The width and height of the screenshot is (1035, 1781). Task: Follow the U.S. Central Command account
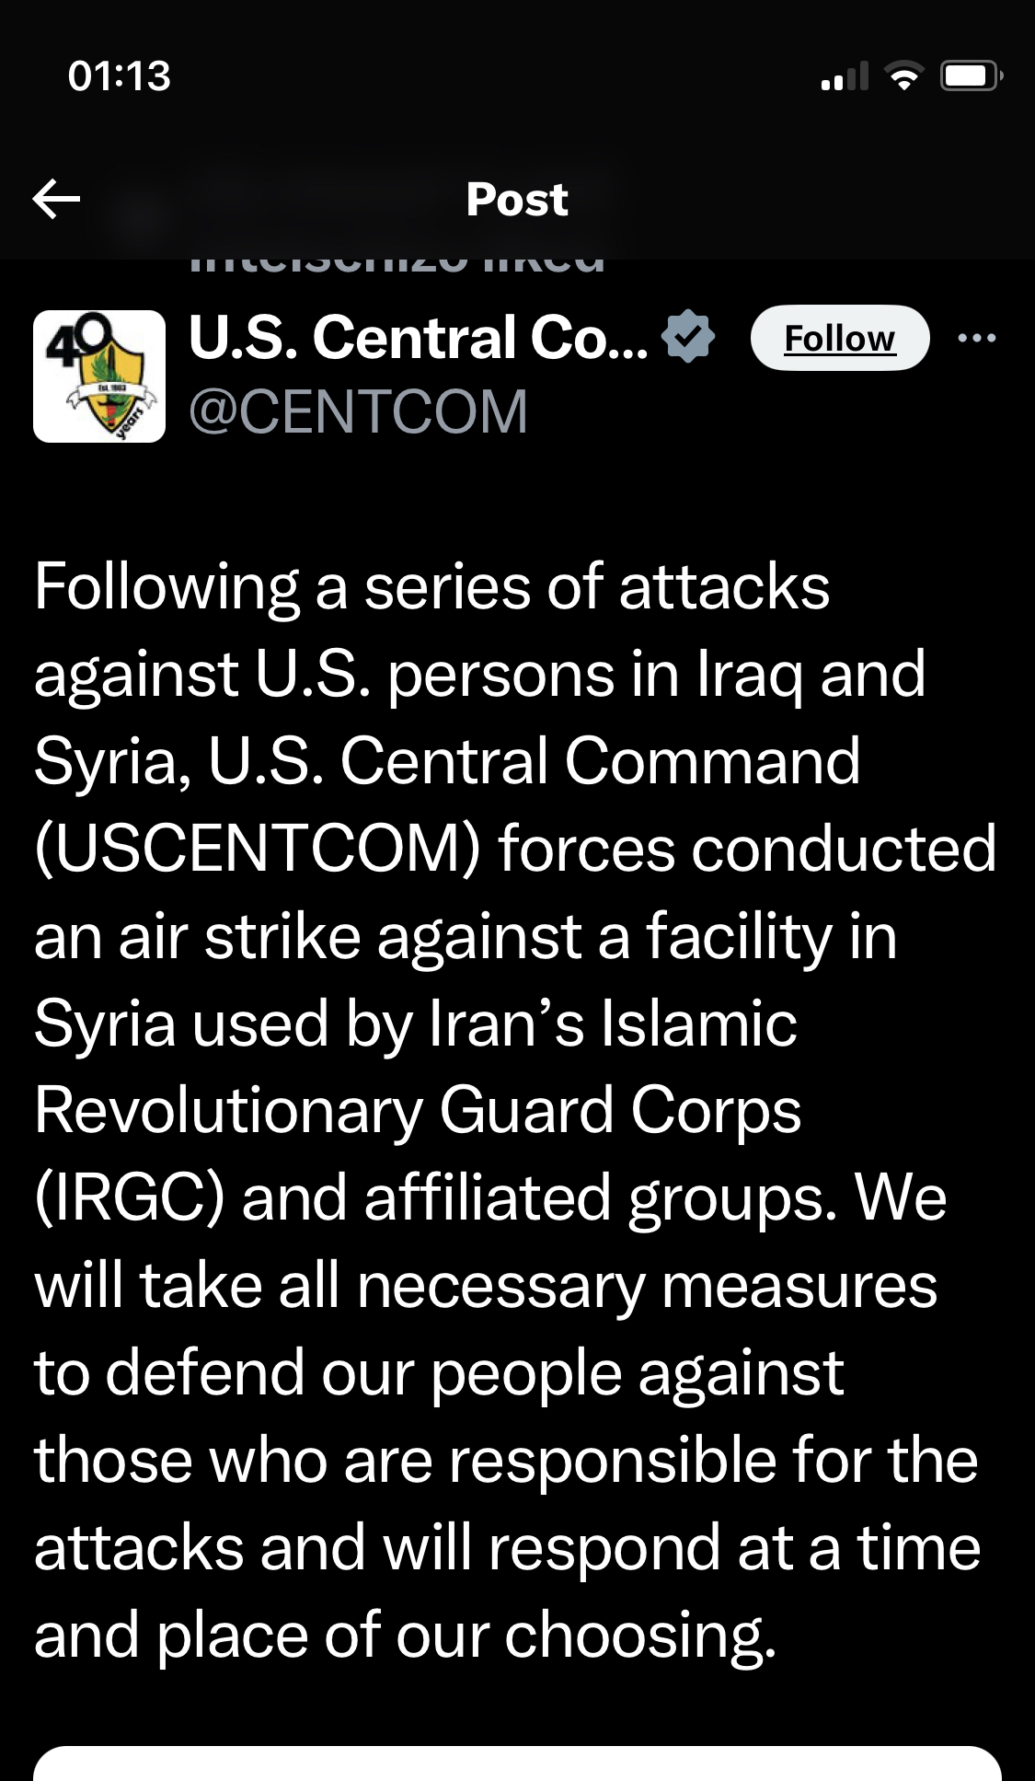pyautogui.click(x=839, y=338)
